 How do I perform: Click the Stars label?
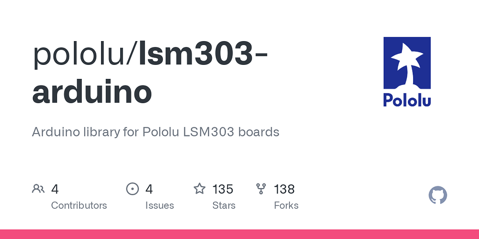(x=224, y=205)
